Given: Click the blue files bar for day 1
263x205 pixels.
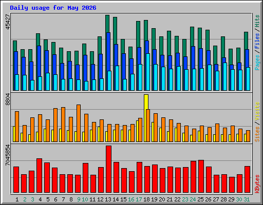Looking at the screenshot, I should coord(16,63).
